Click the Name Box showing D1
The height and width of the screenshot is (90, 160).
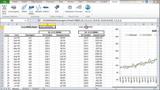click(12, 20)
